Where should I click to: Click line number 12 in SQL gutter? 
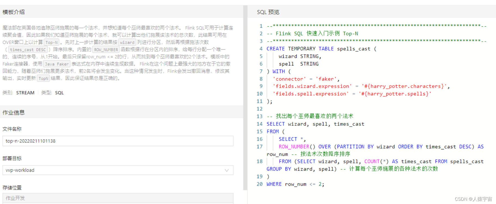point(259,109)
